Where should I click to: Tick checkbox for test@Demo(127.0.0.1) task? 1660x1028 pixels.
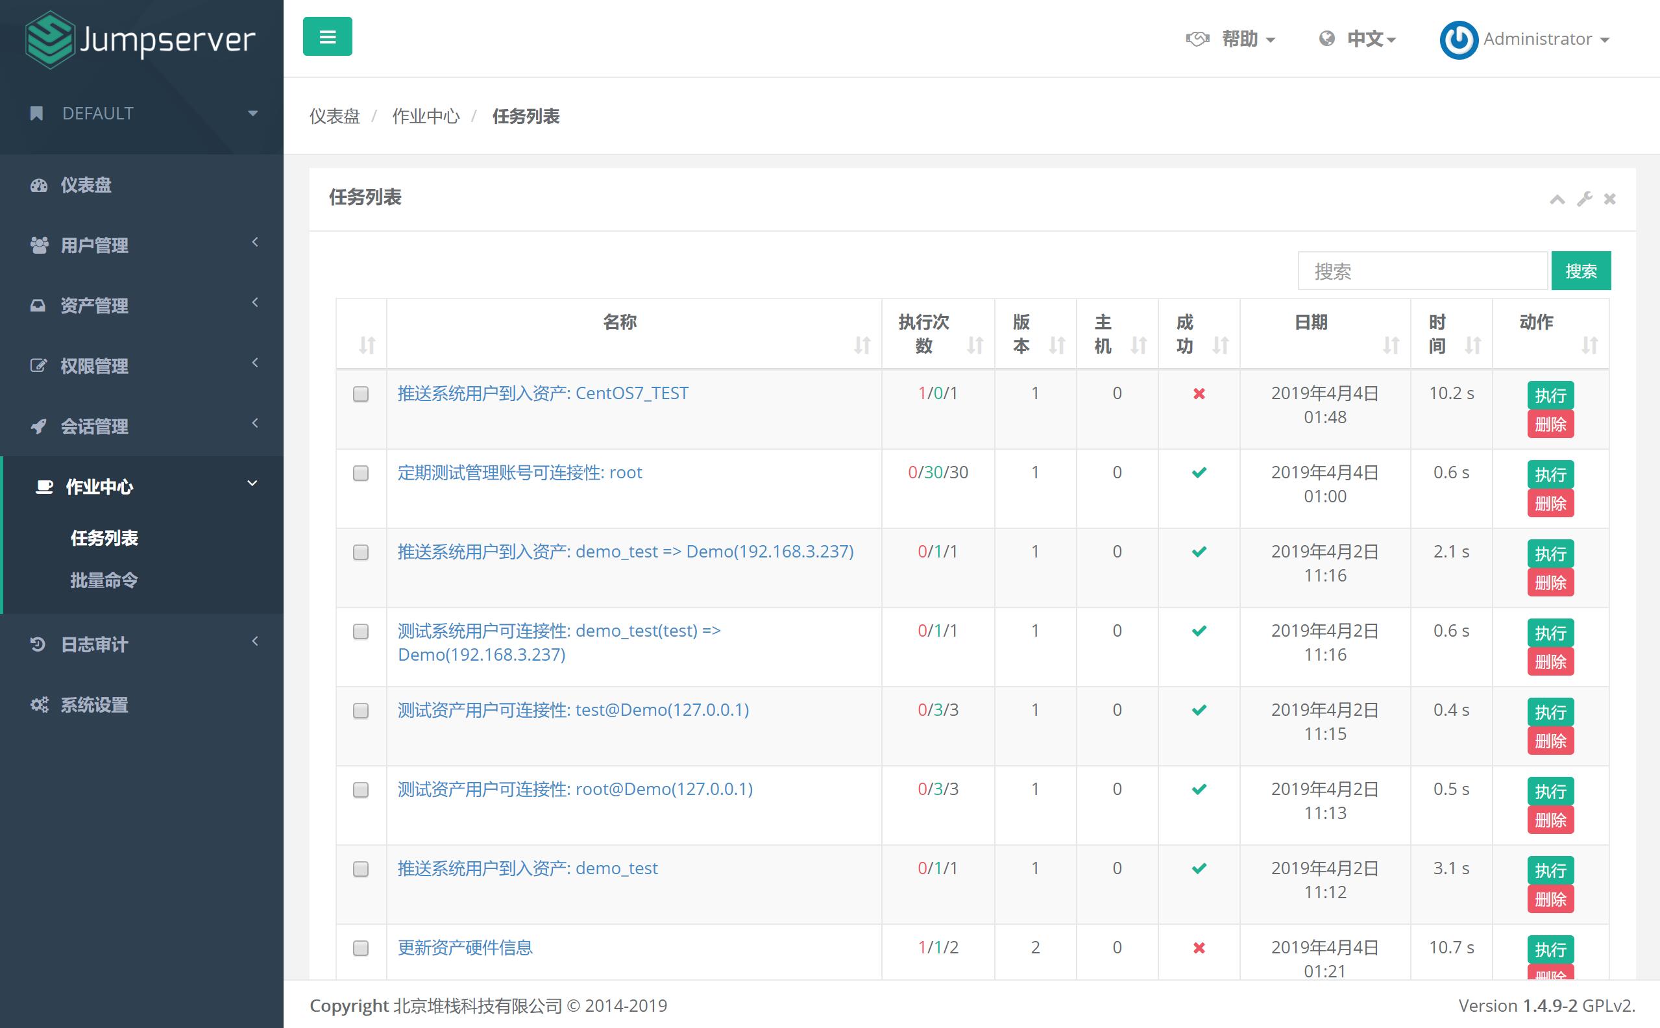[x=361, y=711]
